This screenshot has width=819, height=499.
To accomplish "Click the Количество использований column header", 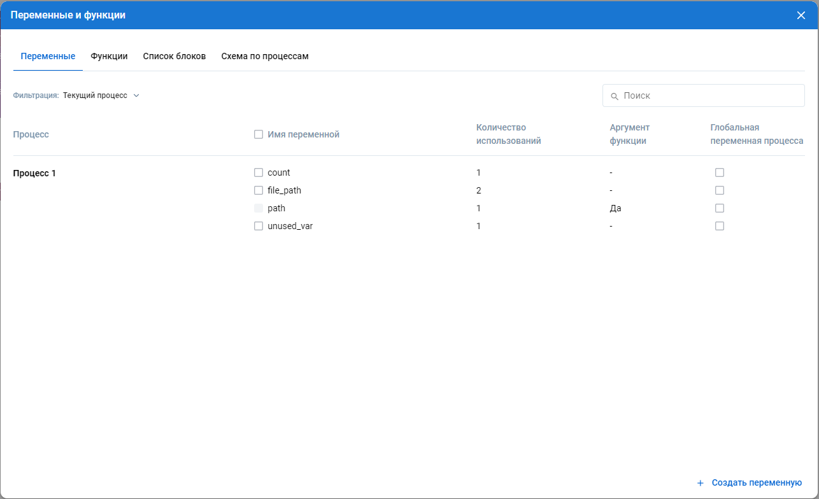I will tap(509, 134).
